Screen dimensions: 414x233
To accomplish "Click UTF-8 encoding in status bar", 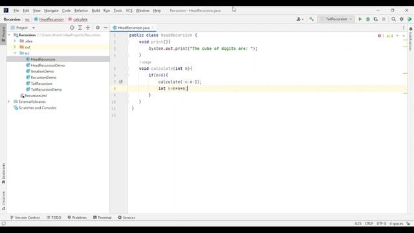I will [381, 223].
